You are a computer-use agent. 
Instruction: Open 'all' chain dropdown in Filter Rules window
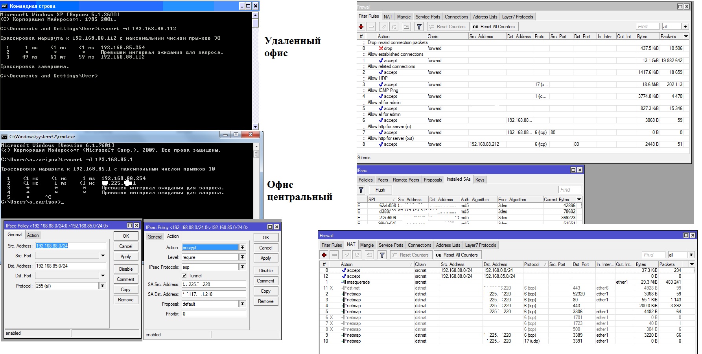685,26
